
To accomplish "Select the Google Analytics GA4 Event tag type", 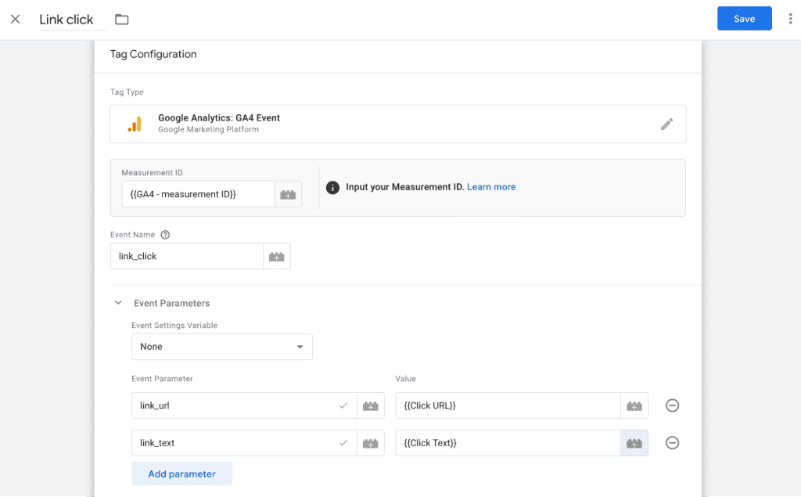I will click(x=398, y=124).
